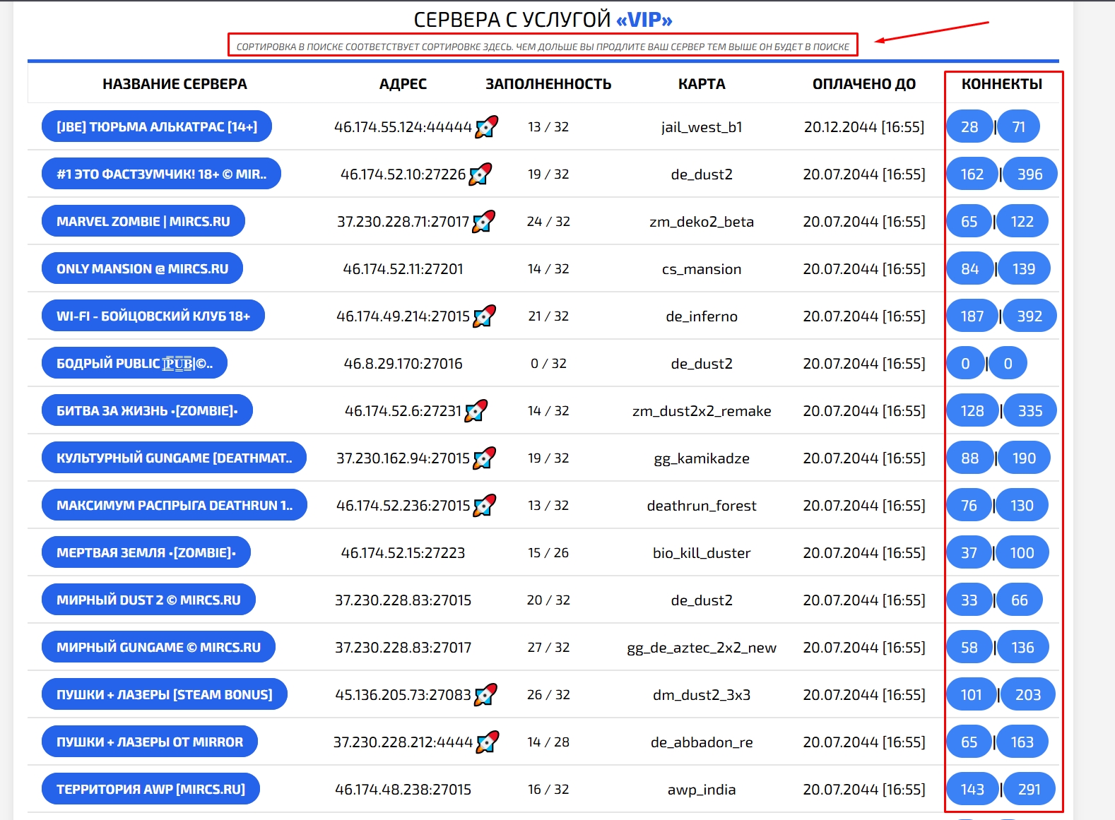Select the МИРНЫЙ DUST 2 © MIRCS.RU server
This screenshot has width=1115, height=820.
pos(148,600)
